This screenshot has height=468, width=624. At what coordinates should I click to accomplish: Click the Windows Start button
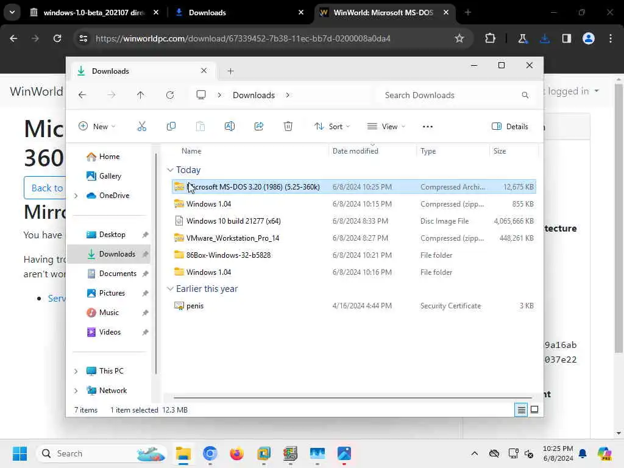(x=19, y=453)
